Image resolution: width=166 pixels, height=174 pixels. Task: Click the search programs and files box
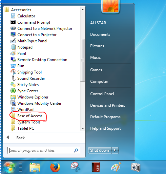pyautogui.click(x=44, y=150)
